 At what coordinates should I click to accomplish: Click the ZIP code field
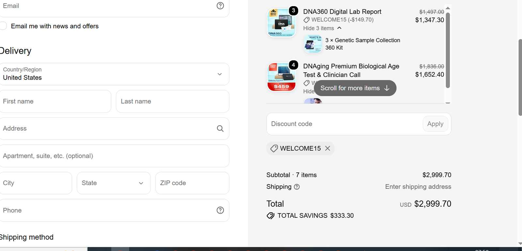click(x=192, y=183)
